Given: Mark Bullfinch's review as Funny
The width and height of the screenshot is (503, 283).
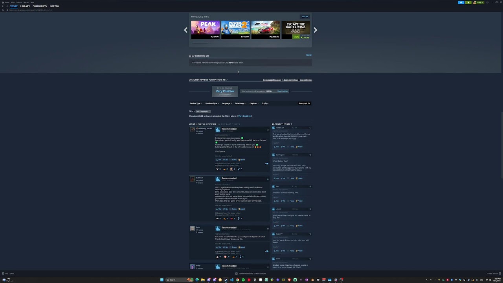Looking at the screenshot, I should 233,209.
